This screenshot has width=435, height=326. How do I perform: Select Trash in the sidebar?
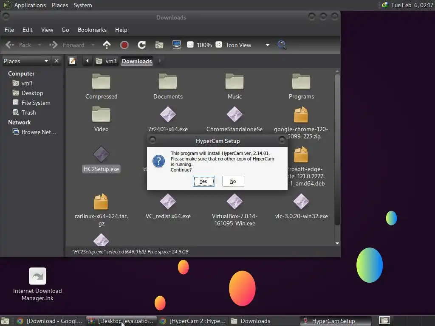tap(24, 112)
